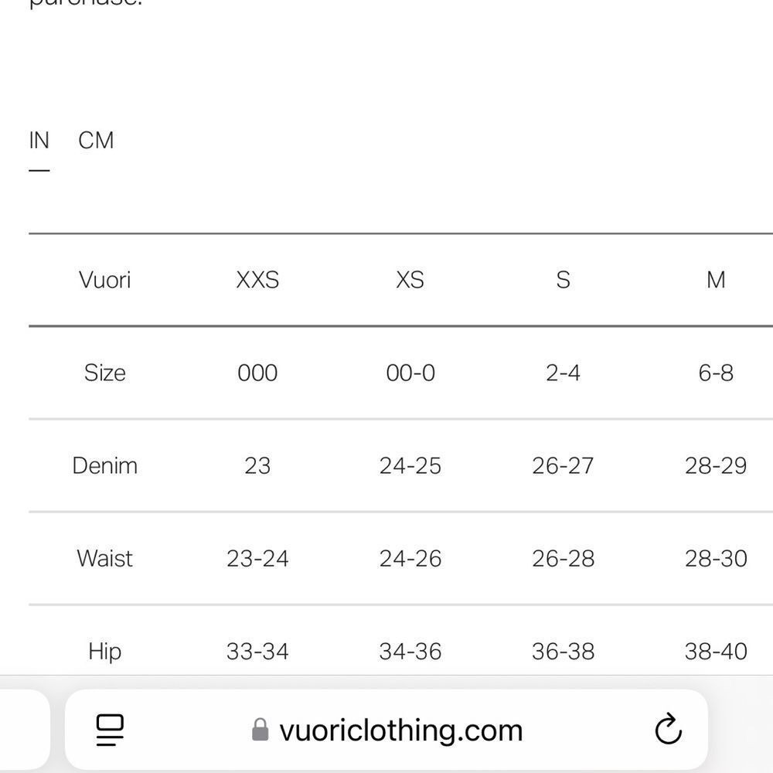Screen dimensions: 773x773
Task: Select the 26-28 waist value
Action: point(563,559)
